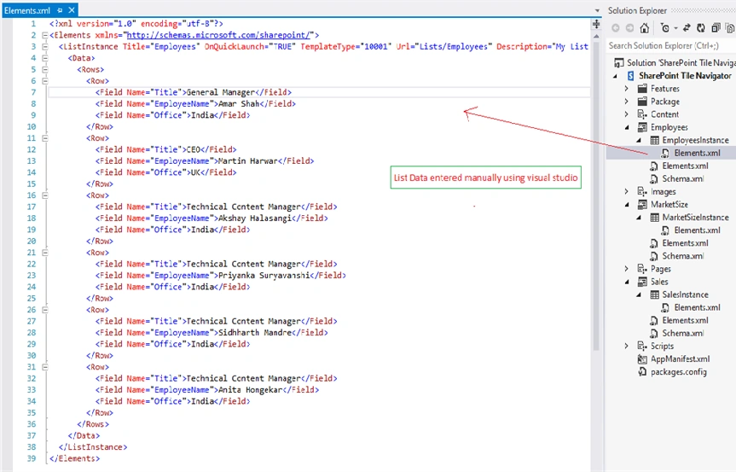This screenshot has width=736, height=472.
Task: Click the Show All Files icon
Action: point(730,28)
